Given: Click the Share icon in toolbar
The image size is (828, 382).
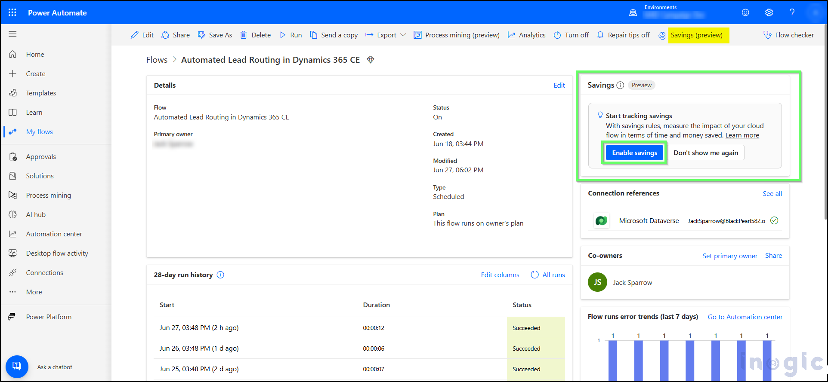Looking at the screenshot, I should pyautogui.click(x=165, y=35).
